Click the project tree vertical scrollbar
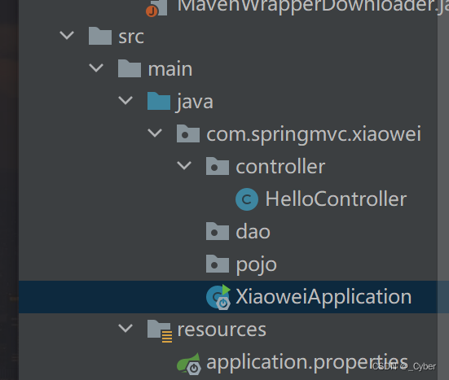Image resolution: width=449 pixels, height=380 pixels. pyautogui.click(x=443, y=190)
